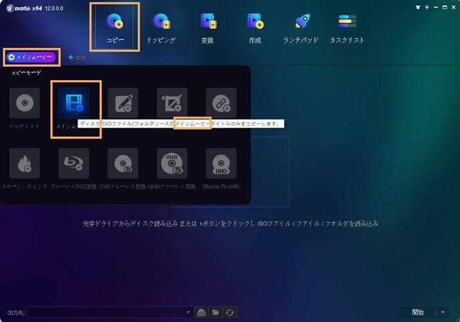Click the refresh output icon
The height and width of the screenshot is (322, 460).
point(230,313)
